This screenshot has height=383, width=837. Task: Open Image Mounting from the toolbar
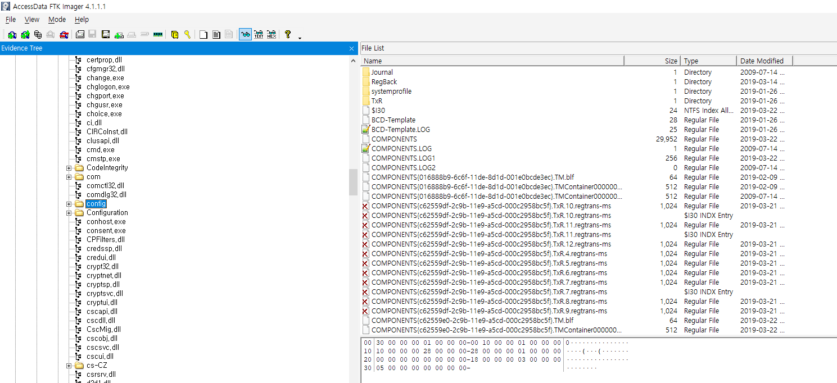[x=38, y=34]
